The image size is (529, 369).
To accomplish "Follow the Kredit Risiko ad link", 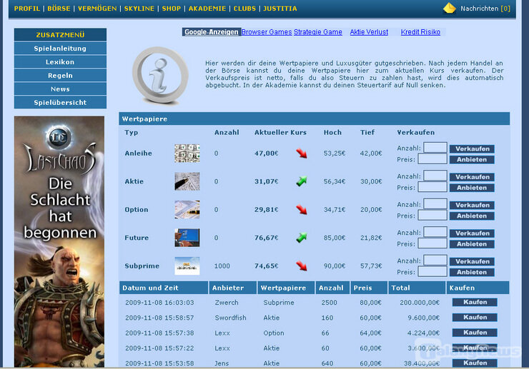I will pyautogui.click(x=420, y=32).
